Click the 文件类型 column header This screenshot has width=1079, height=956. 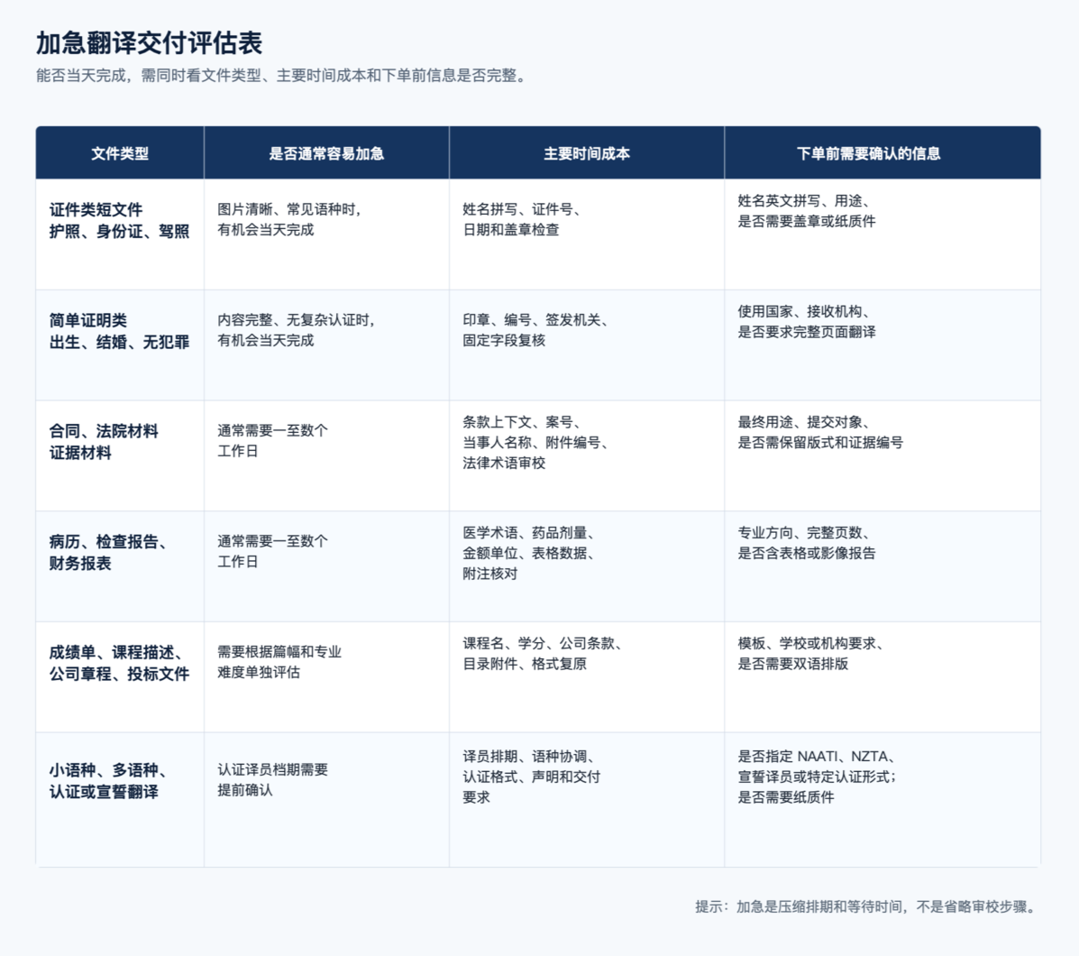pos(120,152)
